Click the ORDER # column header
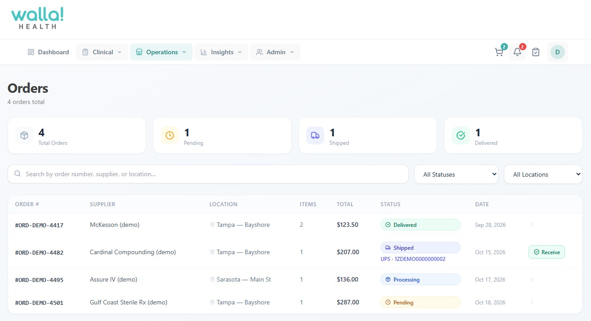591x321 pixels. tap(27, 204)
